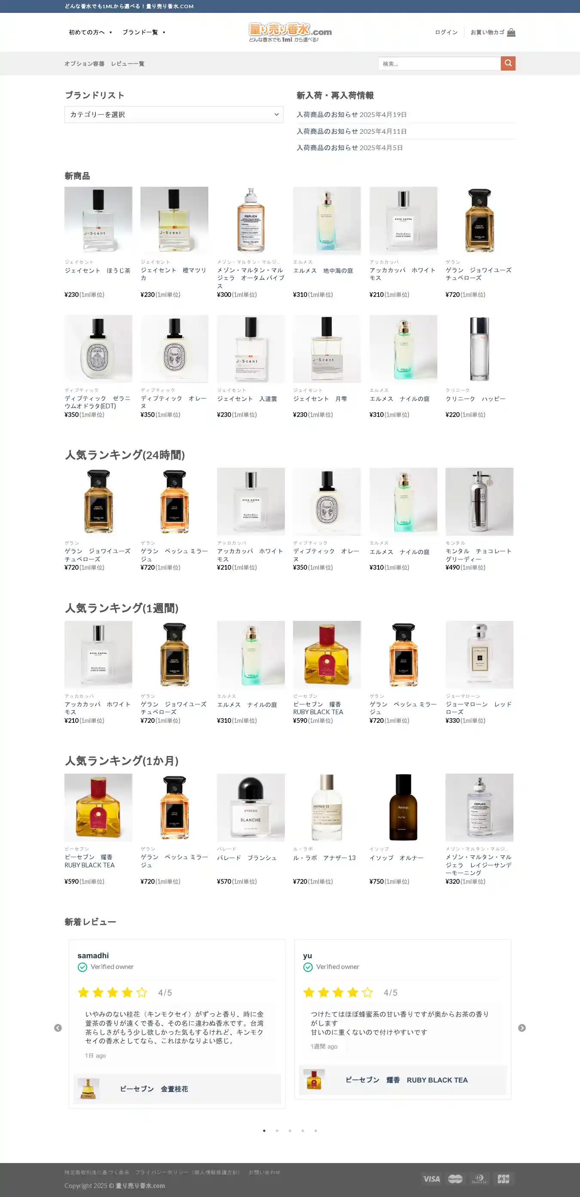Open the レビュー一覧 nav item
Image resolution: width=580 pixels, height=1197 pixels.
coord(128,64)
